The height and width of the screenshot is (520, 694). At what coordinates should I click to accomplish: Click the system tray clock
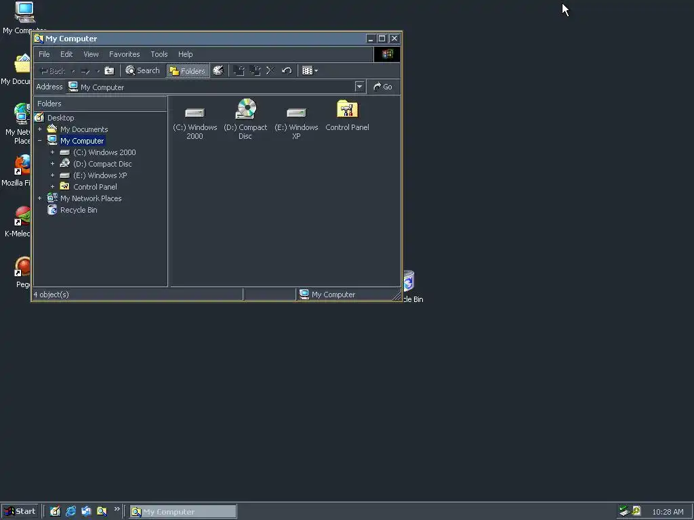tap(668, 512)
